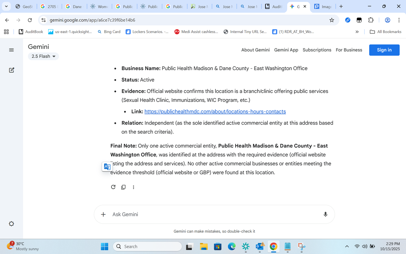This screenshot has height=254, width=406.
Task: Open the weather widget showing 30°C
Action: 23,246
